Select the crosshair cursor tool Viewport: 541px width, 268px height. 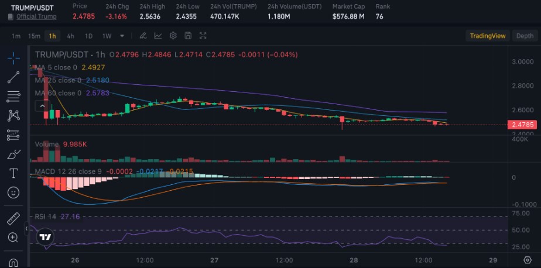[x=13, y=59]
